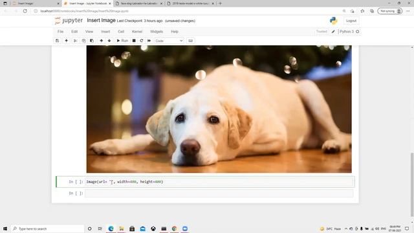Open Cortana circle icon in taskbar
The image size is (414, 233).
tap(89, 228)
